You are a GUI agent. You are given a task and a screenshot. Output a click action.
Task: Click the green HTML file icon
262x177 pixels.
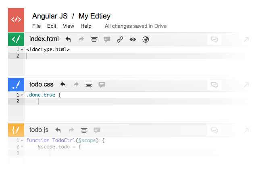(16, 39)
